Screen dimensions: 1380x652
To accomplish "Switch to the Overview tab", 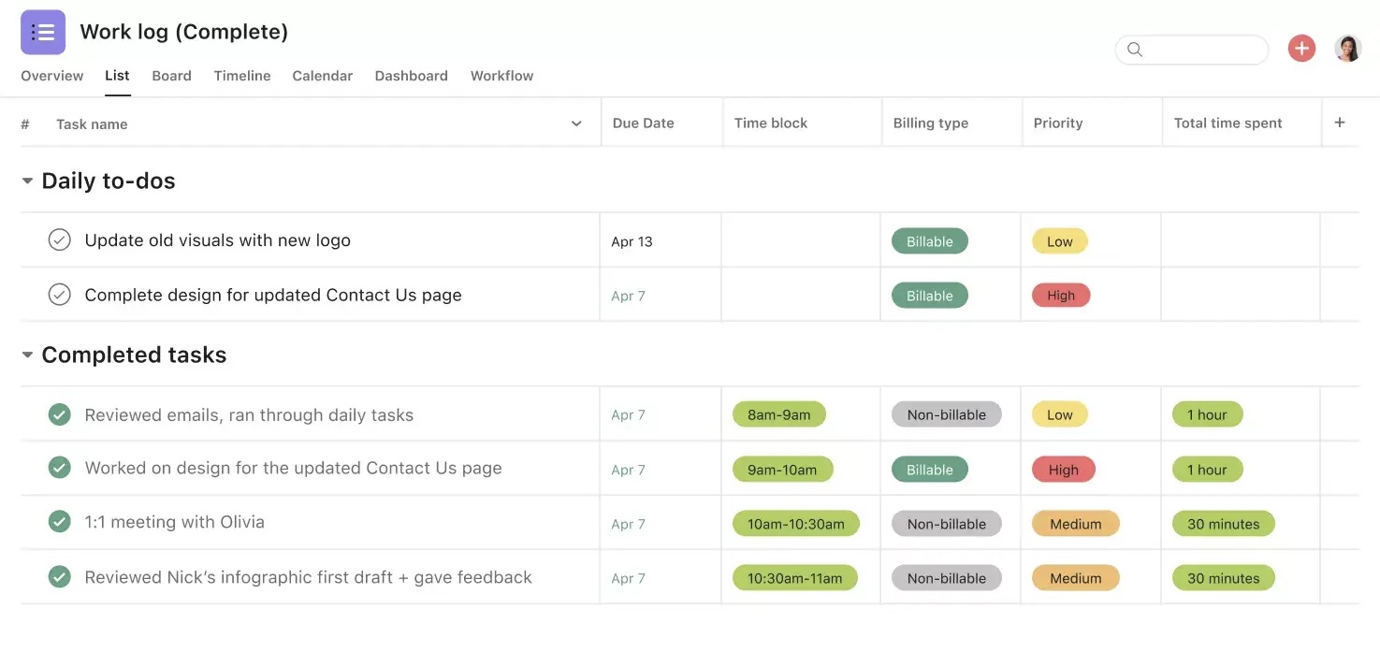I will click(52, 76).
